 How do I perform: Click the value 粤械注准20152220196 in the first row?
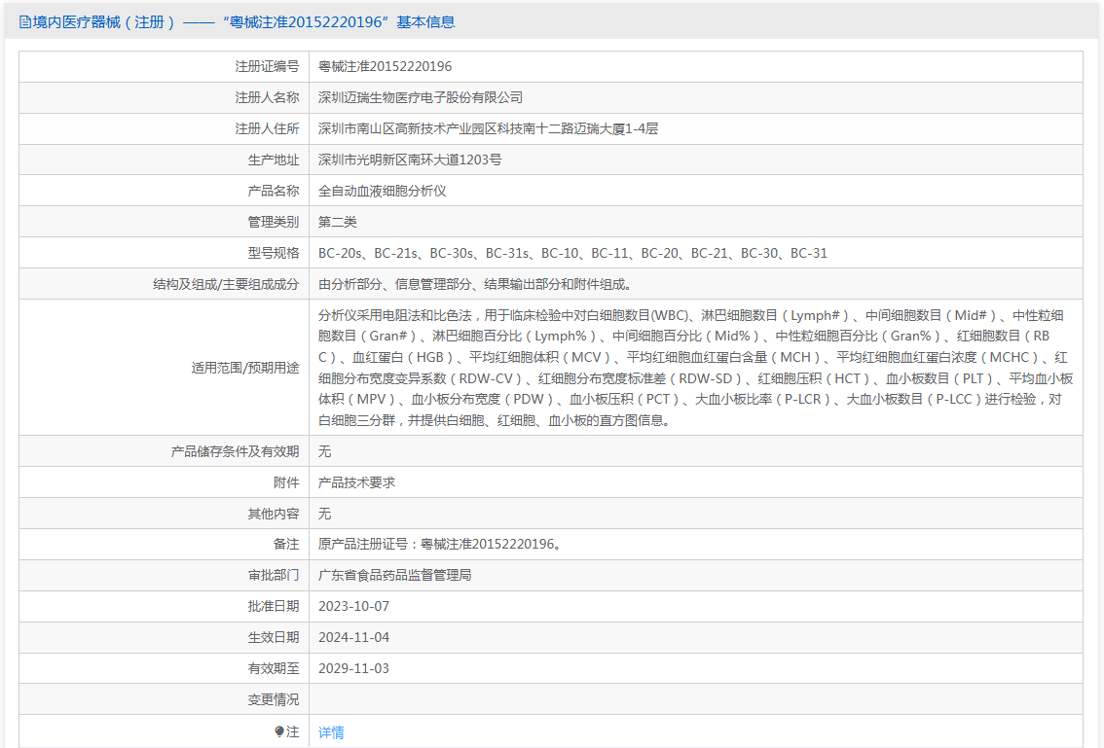click(386, 66)
